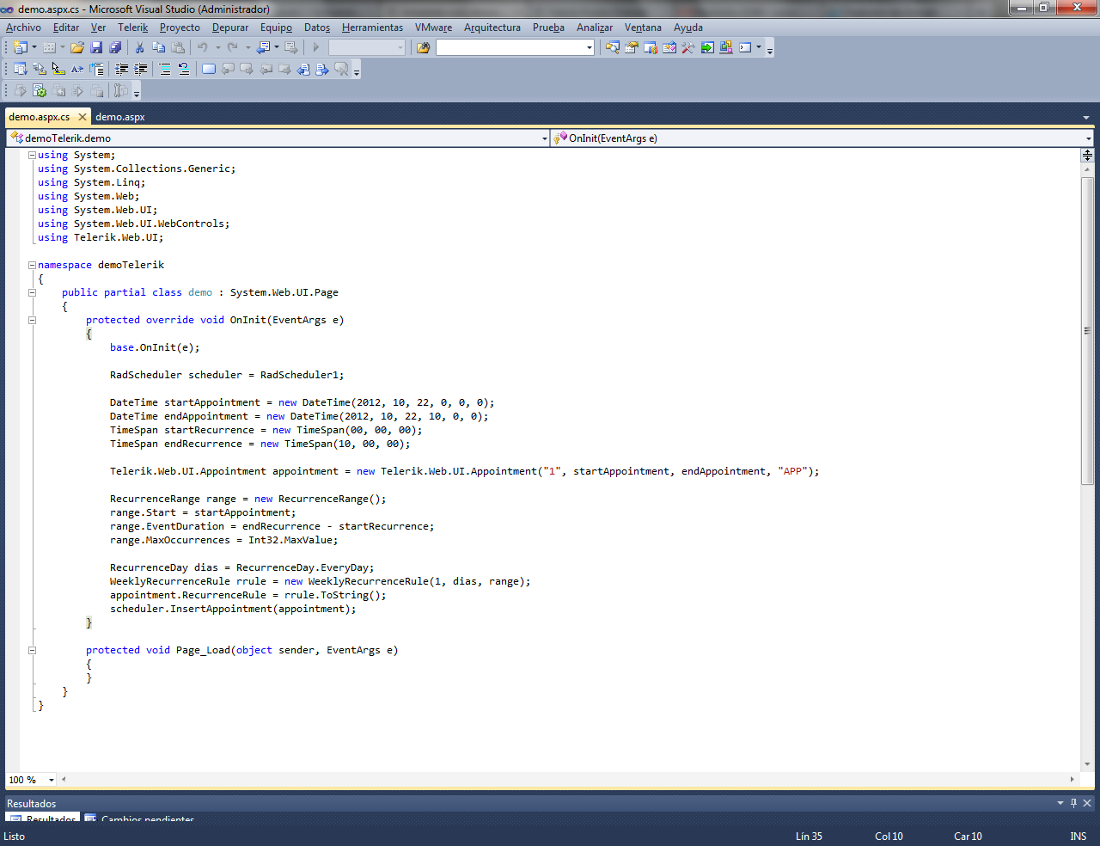
Task: Click the Save All icon
Action: point(115,47)
